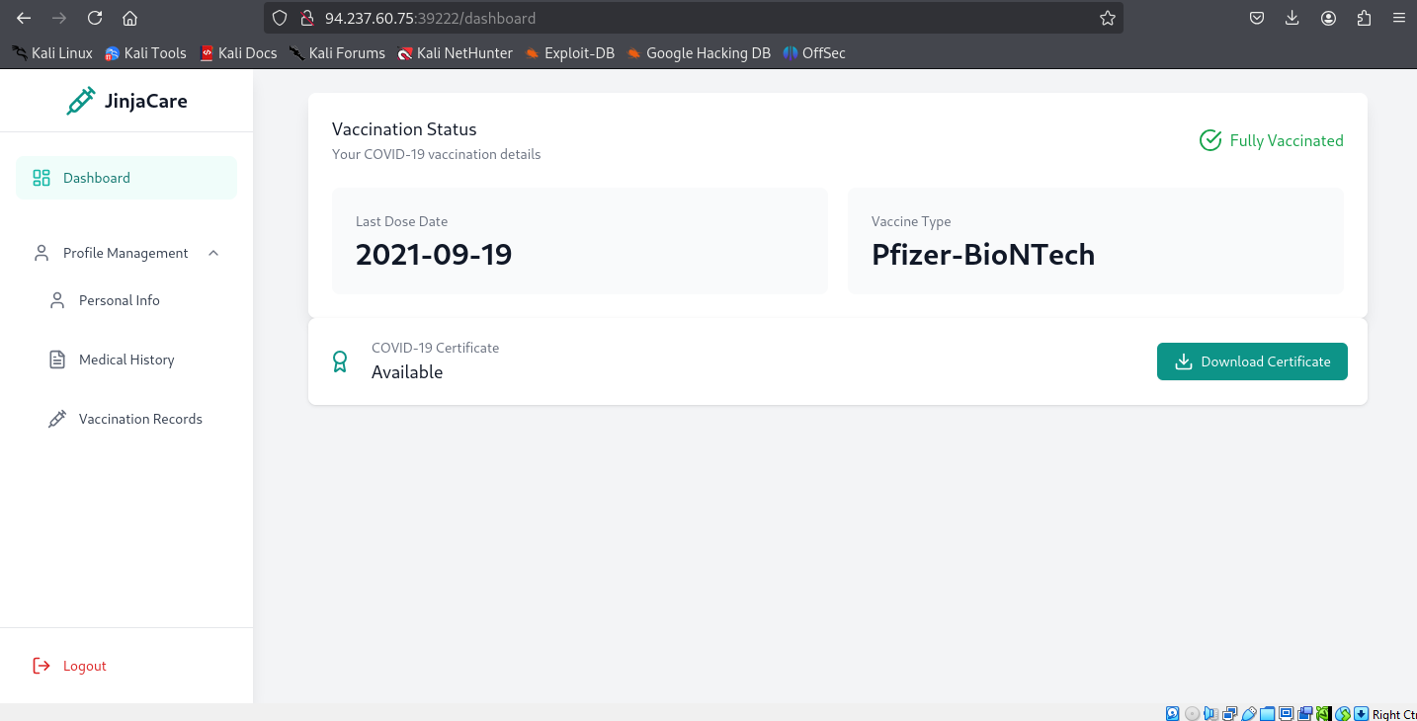Click the certificate ribbon badge icon

point(340,361)
